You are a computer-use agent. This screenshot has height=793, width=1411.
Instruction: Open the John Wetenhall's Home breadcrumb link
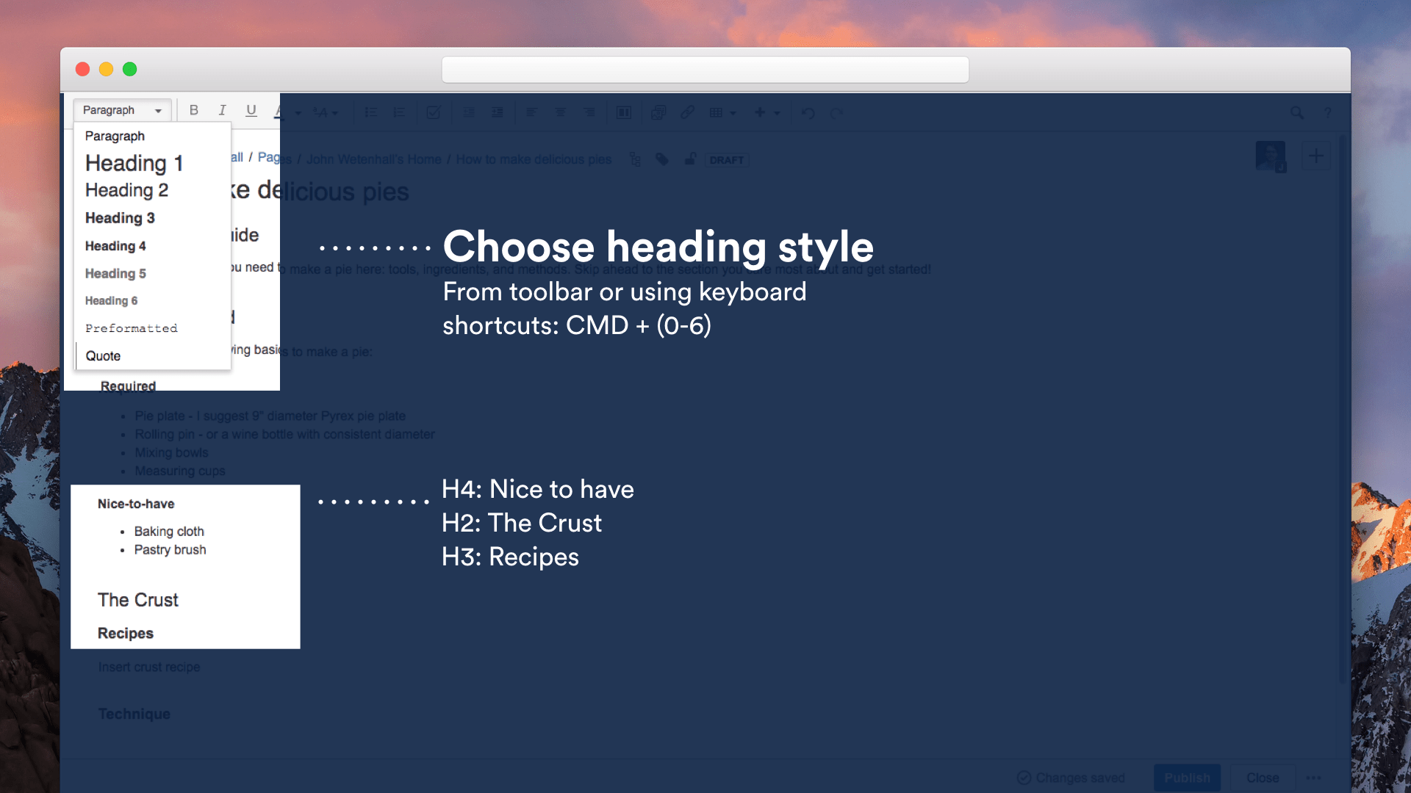tap(373, 159)
